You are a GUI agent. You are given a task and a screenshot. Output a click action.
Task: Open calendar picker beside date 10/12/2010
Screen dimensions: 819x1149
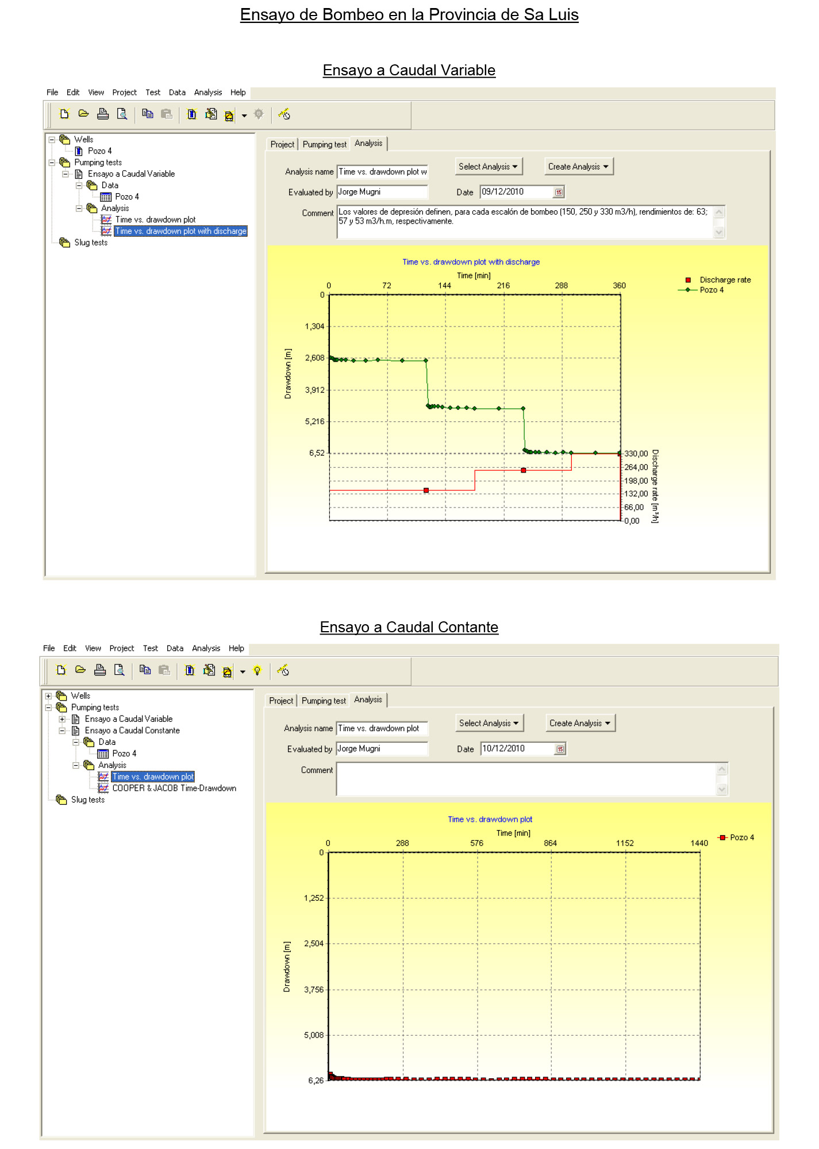560,749
